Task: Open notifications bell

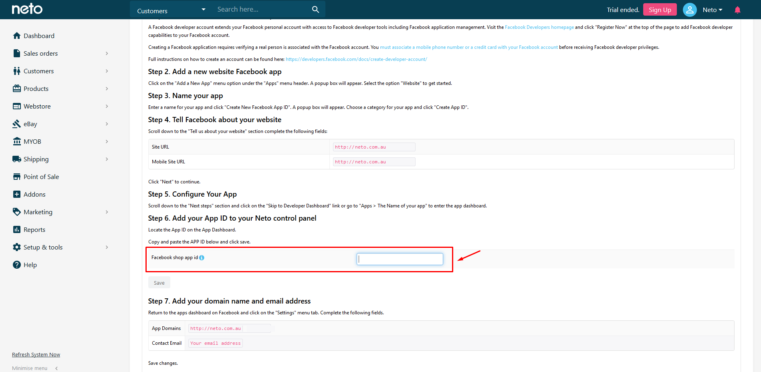Action: tap(737, 10)
